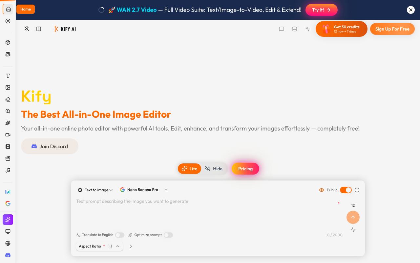This screenshot has height=263, width=420.
Task: Open Discord icon in sidebar
Action: click(x=8, y=255)
